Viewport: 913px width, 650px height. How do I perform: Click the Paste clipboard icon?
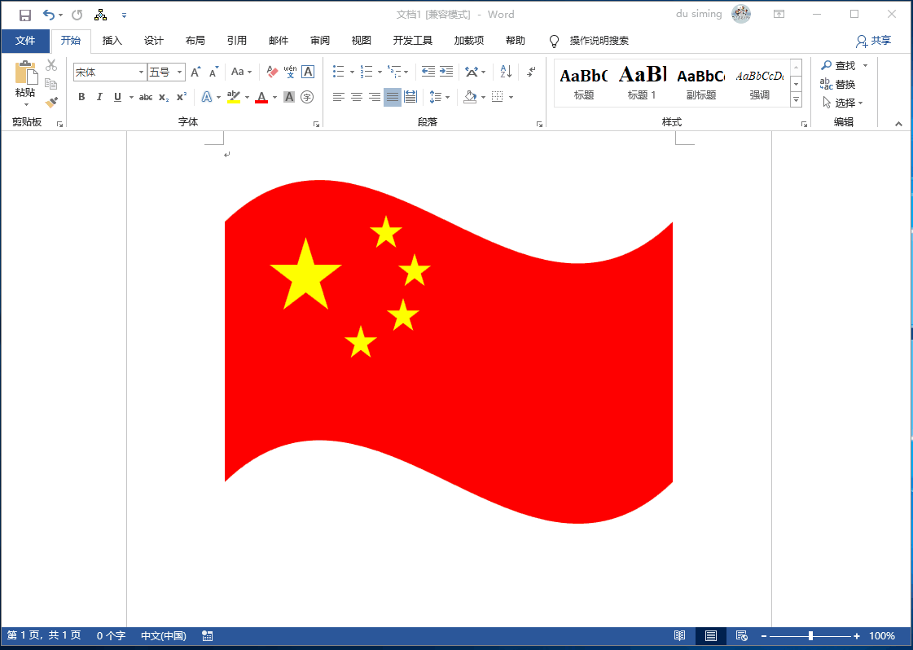[25, 72]
